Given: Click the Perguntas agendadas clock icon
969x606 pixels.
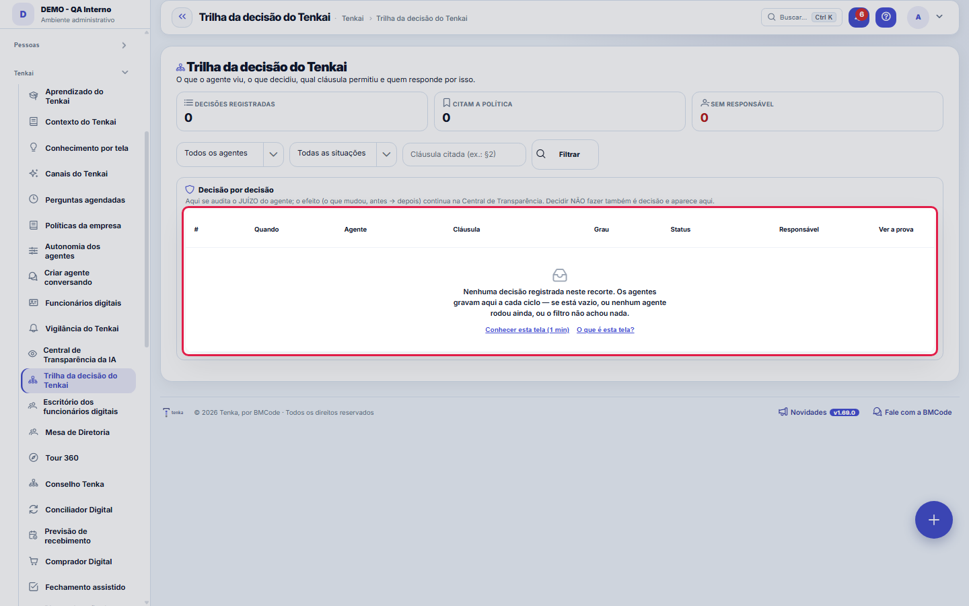Looking at the screenshot, I should [34, 199].
